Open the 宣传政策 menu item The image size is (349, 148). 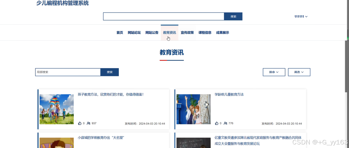[x=187, y=33]
